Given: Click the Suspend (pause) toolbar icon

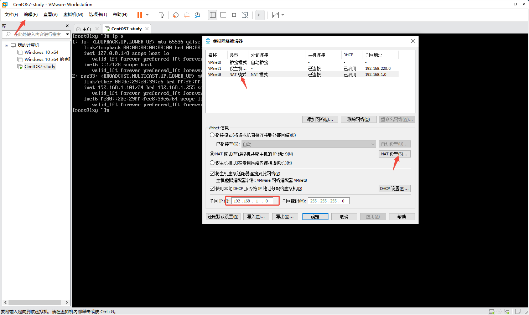Looking at the screenshot, I should [140, 15].
